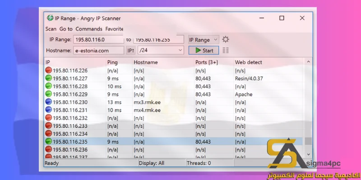This screenshot has width=361, height=180.
Task: Click blue status dot for 195.80.116.231
Action: click(49, 110)
